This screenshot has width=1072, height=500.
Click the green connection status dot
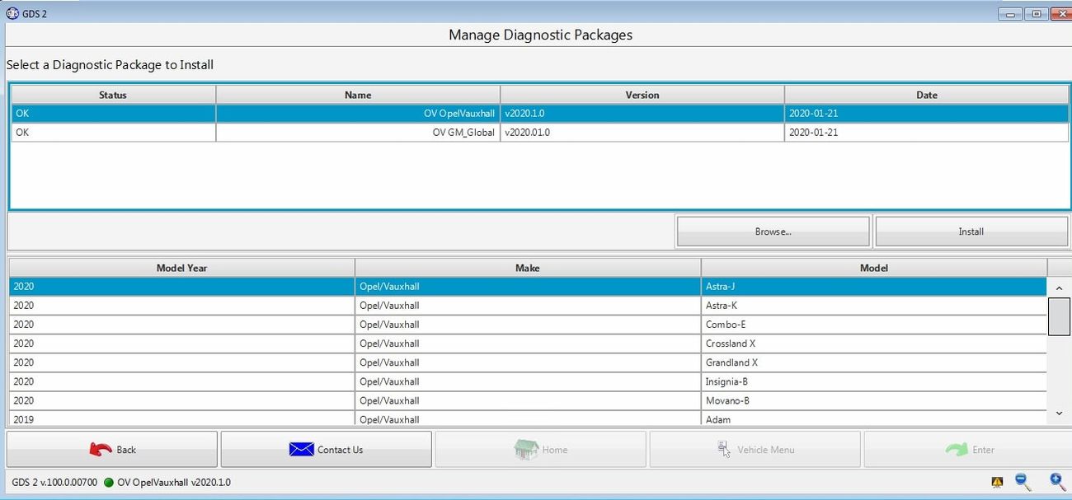(109, 482)
